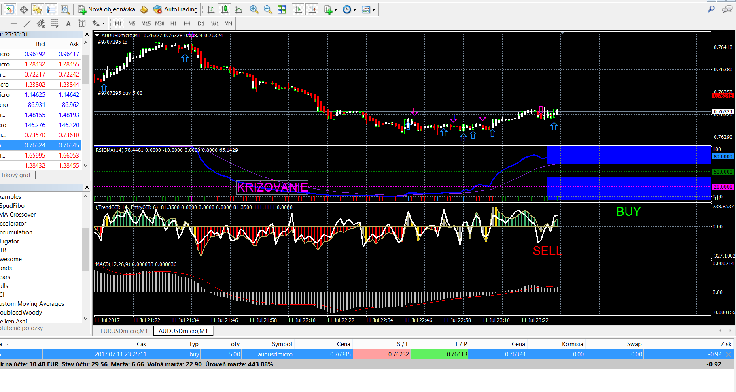Select the trendline drawing tool
Screen dimensions: 736x392
click(x=27, y=23)
